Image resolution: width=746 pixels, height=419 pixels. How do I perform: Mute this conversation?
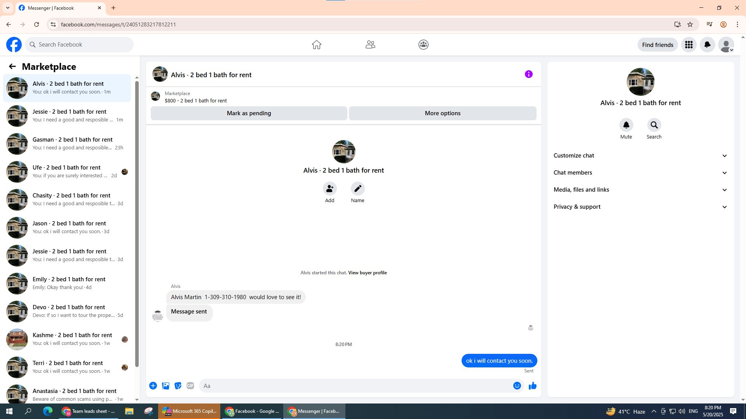(x=626, y=125)
